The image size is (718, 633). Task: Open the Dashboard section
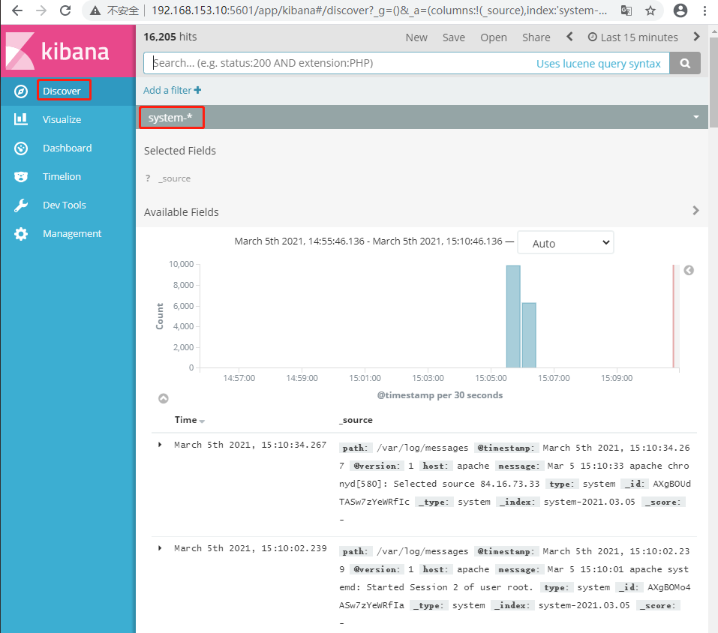pos(68,148)
